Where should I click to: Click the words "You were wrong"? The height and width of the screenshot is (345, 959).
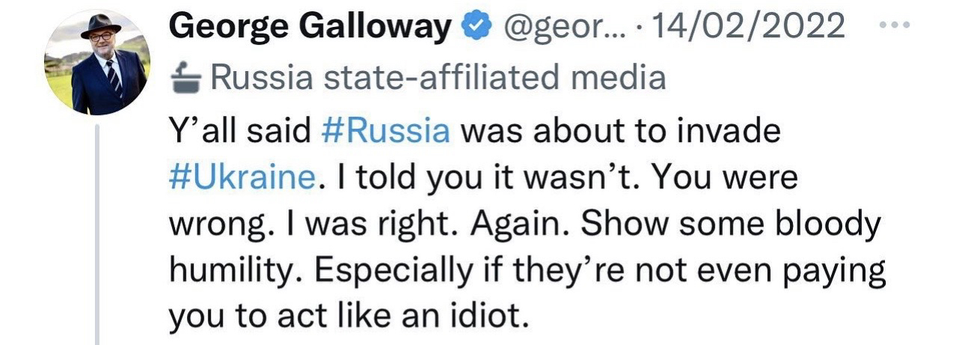718,179
